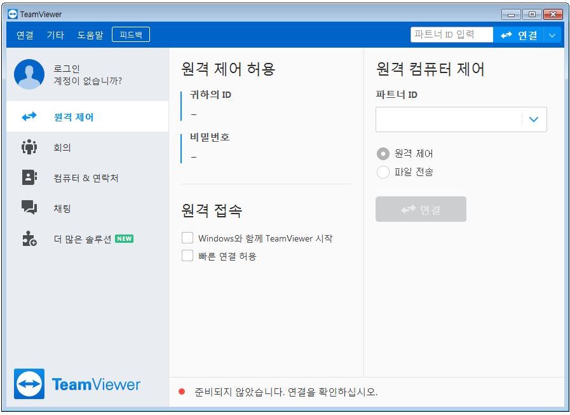Select the 원격 제어 radio button

click(383, 154)
